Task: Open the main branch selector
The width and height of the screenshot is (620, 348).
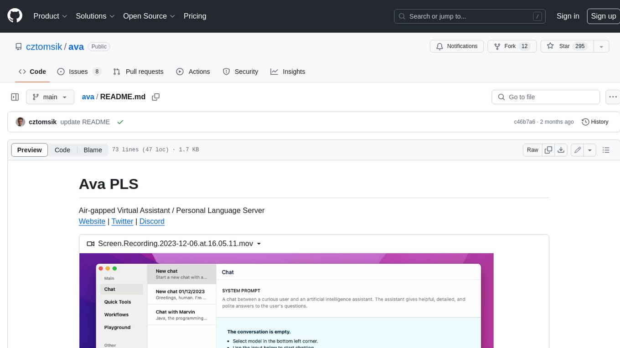Action: [x=50, y=97]
